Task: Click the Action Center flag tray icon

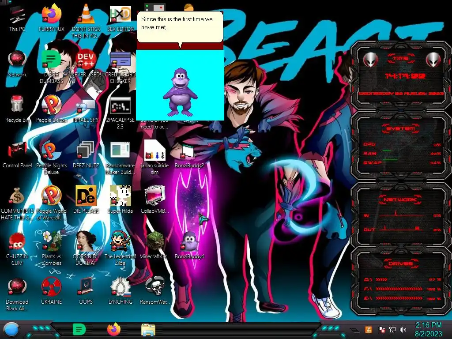Action: [x=382, y=329]
